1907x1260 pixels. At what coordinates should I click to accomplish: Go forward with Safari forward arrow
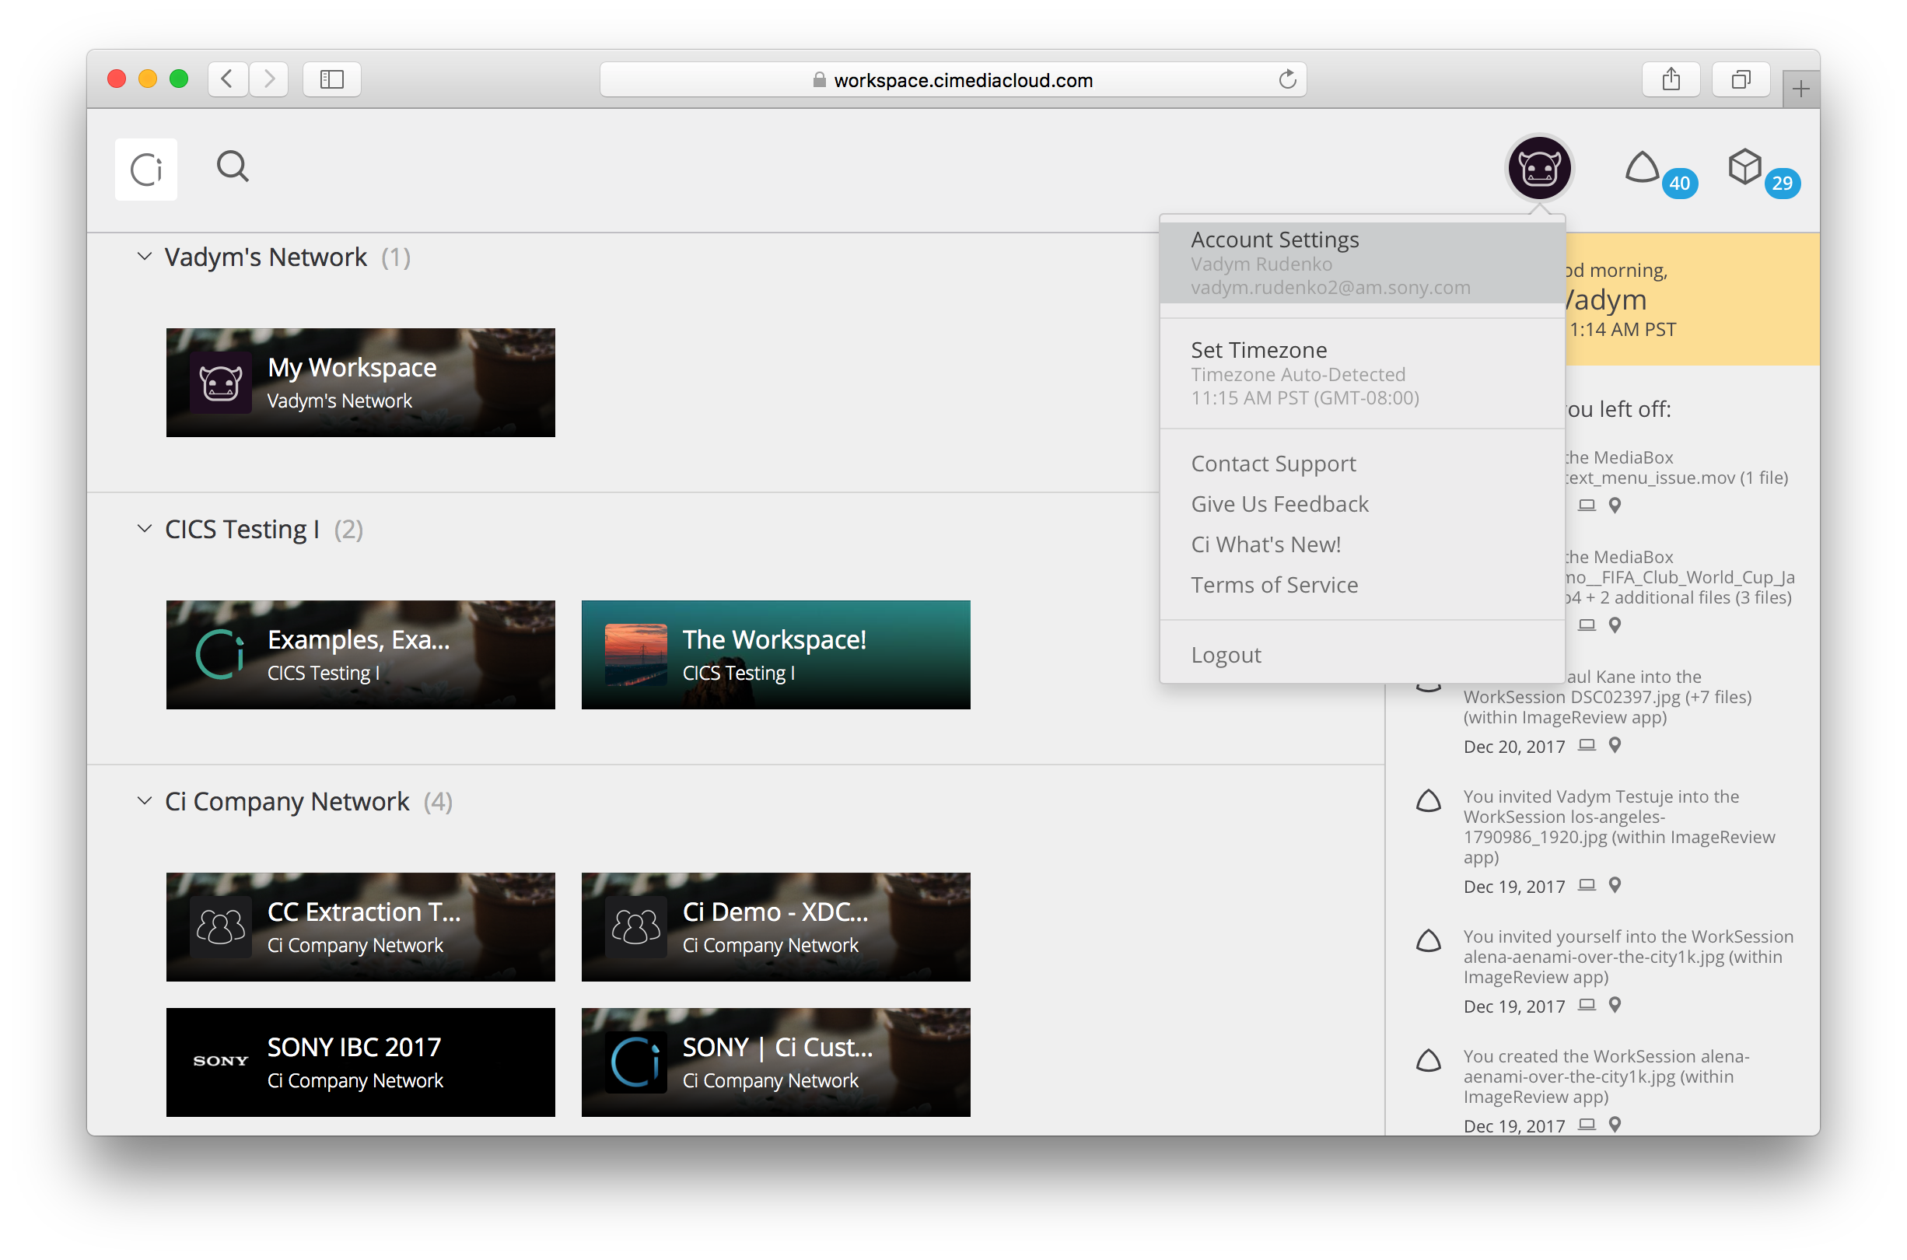pyautogui.click(x=268, y=79)
